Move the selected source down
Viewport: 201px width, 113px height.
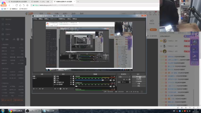67,89
